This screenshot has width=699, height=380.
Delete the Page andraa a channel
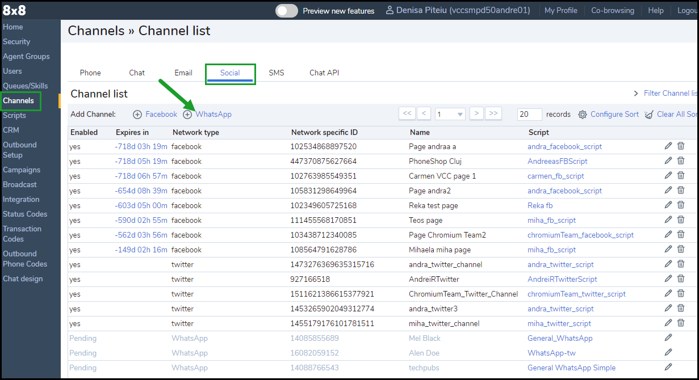(x=681, y=146)
